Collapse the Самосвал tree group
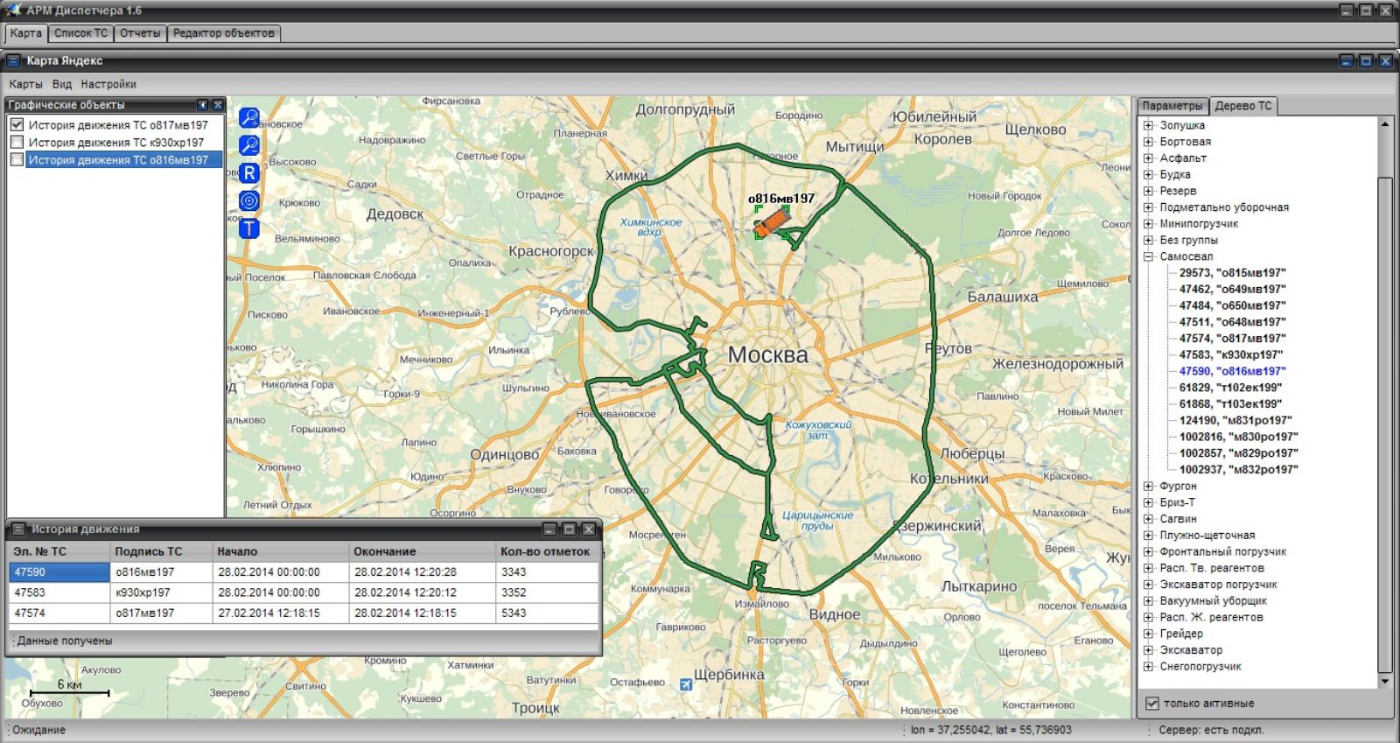 [x=1148, y=256]
